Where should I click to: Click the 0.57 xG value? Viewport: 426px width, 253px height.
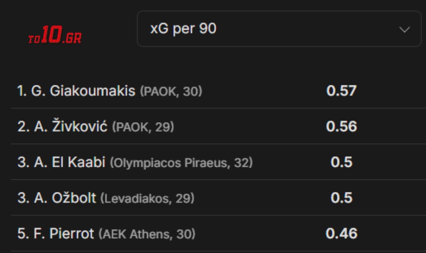[x=341, y=91]
